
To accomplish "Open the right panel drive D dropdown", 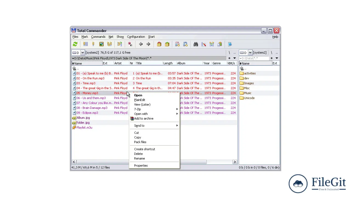I will 250,53.
